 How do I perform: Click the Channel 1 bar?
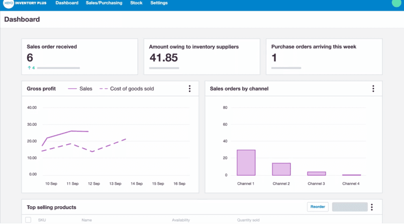tap(246, 163)
